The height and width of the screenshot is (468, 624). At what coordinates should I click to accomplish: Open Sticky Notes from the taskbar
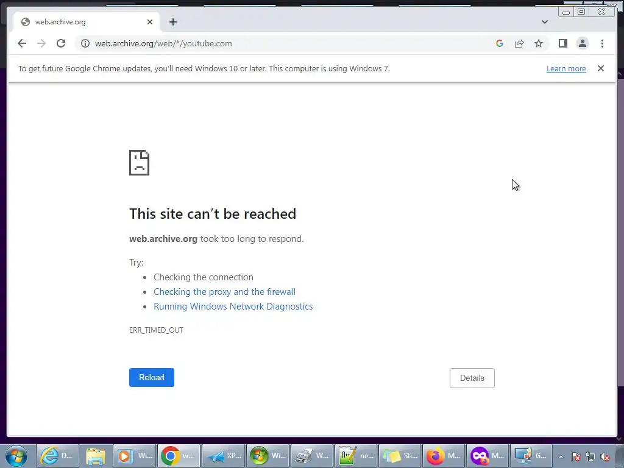[400, 456]
